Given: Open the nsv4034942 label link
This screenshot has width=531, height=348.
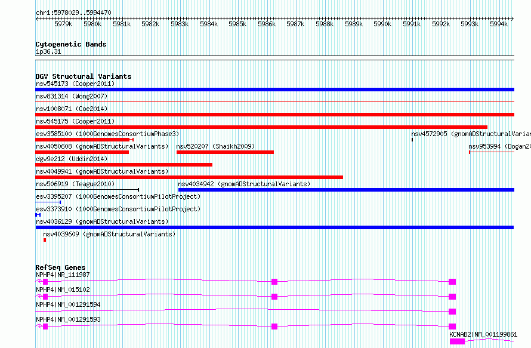Looking at the screenshot, I should coord(244,184).
